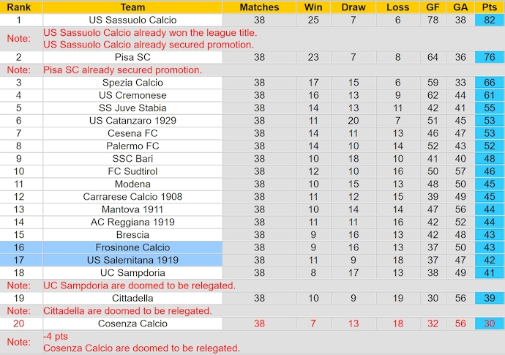Open the UC Sampdoria team link
Image resolution: width=505 pixels, height=355 pixels.
[x=132, y=272]
